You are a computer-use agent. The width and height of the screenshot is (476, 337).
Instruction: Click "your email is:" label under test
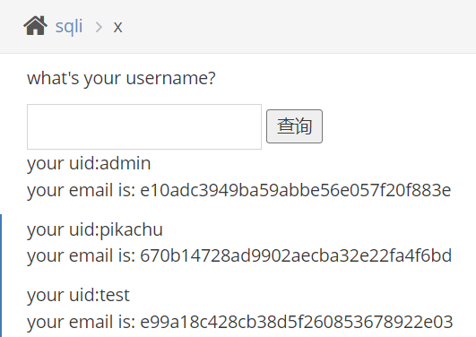81,323
